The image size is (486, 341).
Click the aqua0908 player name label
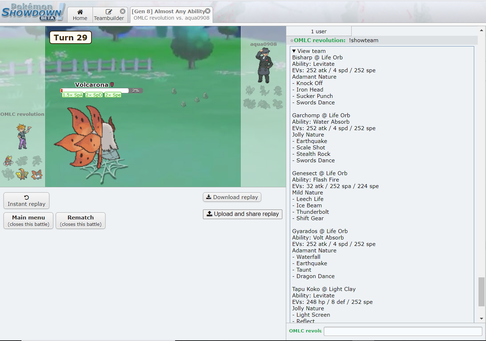coord(263,44)
